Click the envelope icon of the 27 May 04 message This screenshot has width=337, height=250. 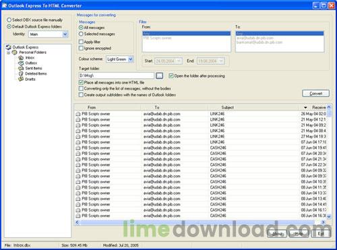(x=78, y=137)
